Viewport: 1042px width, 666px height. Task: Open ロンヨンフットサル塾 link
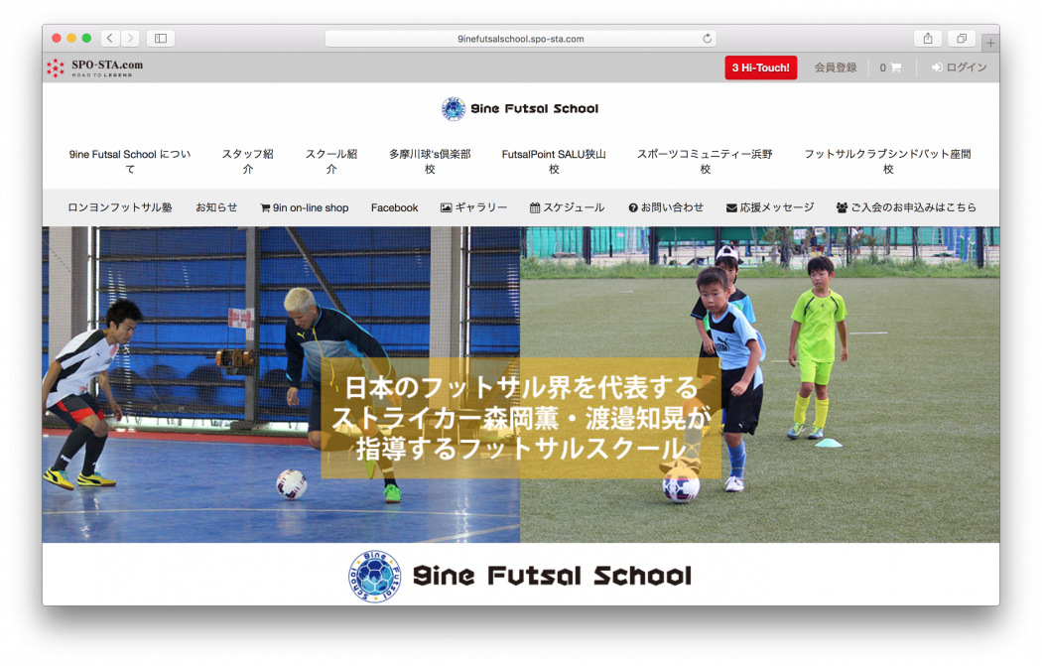(120, 207)
